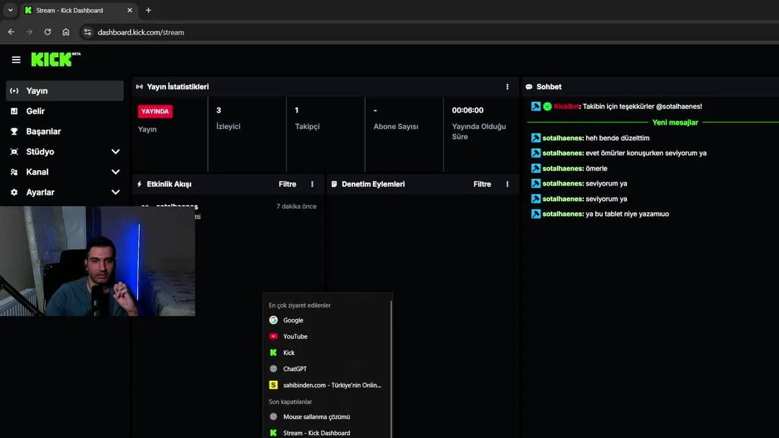Click the 'İzleyici' viewer count label
This screenshot has height=438, width=779.
[228, 127]
